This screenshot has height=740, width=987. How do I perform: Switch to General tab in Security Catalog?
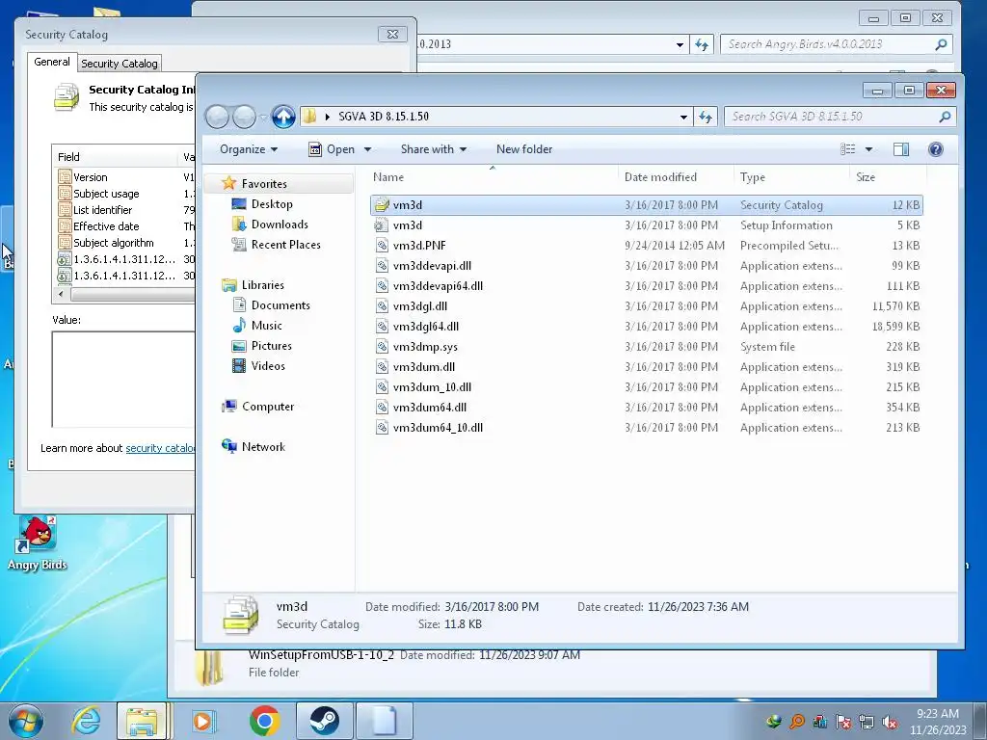click(x=52, y=62)
